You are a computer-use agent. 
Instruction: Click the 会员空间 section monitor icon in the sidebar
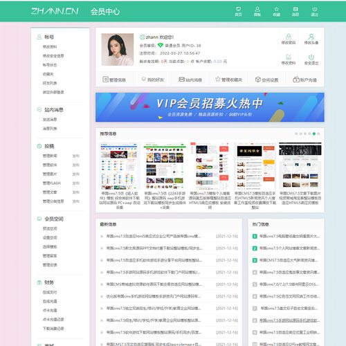(x=39, y=219)
